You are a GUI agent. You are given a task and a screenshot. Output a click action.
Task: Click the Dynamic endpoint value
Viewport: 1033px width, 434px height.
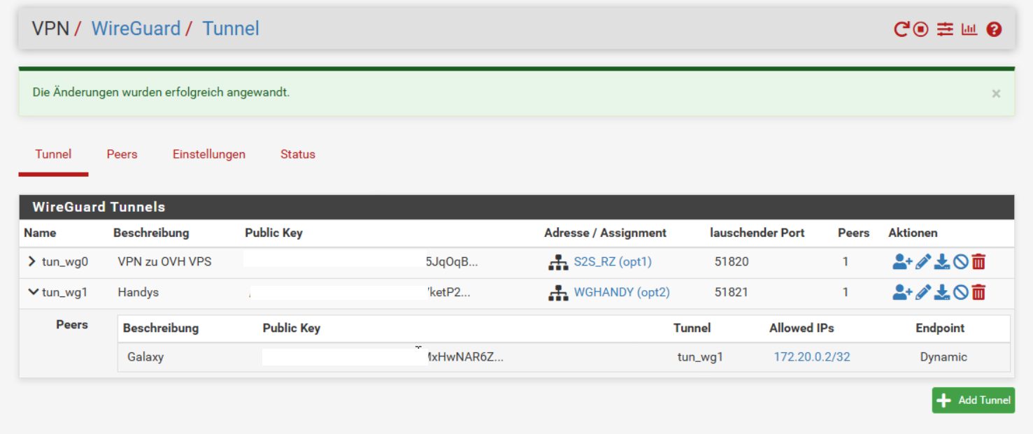click(x=943, y=357)
